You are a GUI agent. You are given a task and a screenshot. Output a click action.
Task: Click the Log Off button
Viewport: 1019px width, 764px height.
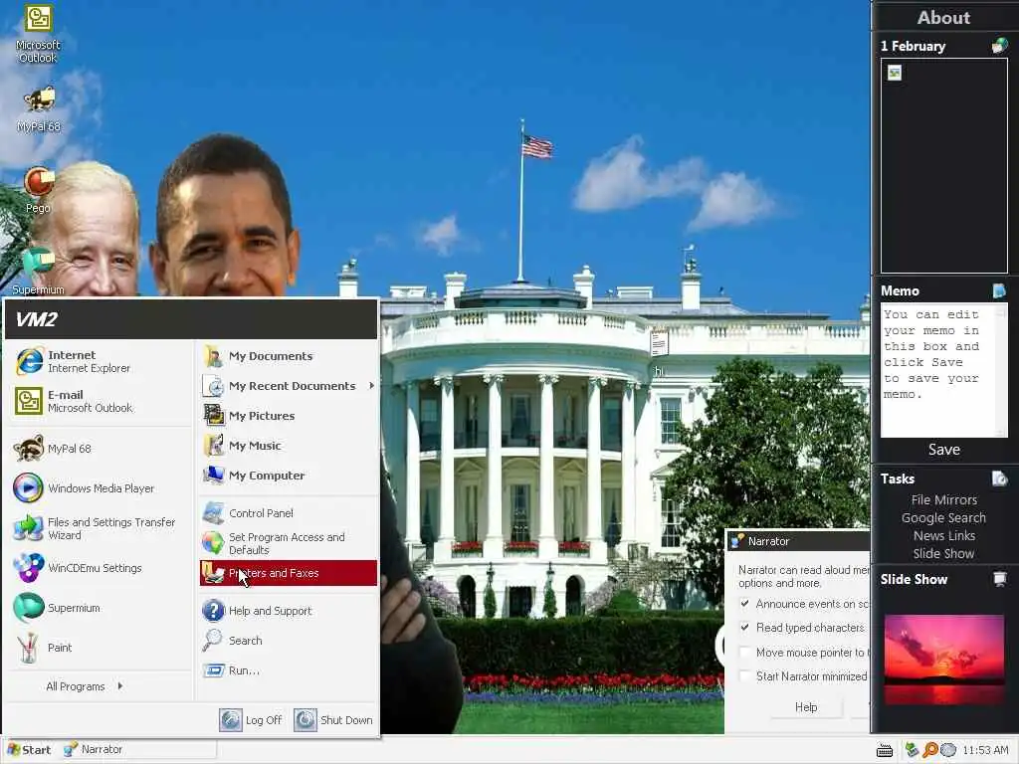[x=250, y=720]
